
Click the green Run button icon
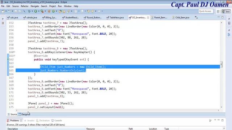[36, 11]
